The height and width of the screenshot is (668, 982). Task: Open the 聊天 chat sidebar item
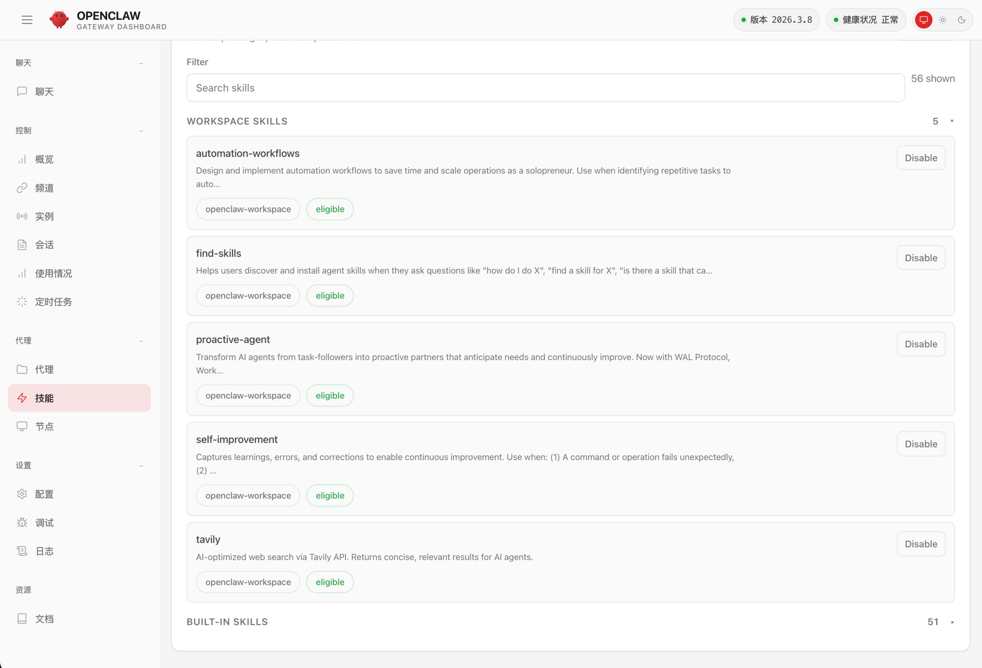(44, 92)
